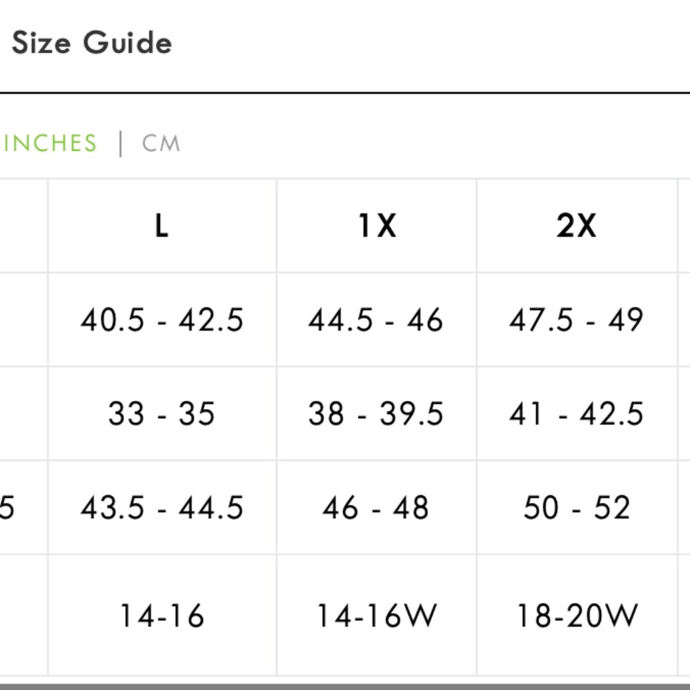This screenshot has width=690, height=690.
Task: Click the divider between INCHES and CM
Action: 121,144
